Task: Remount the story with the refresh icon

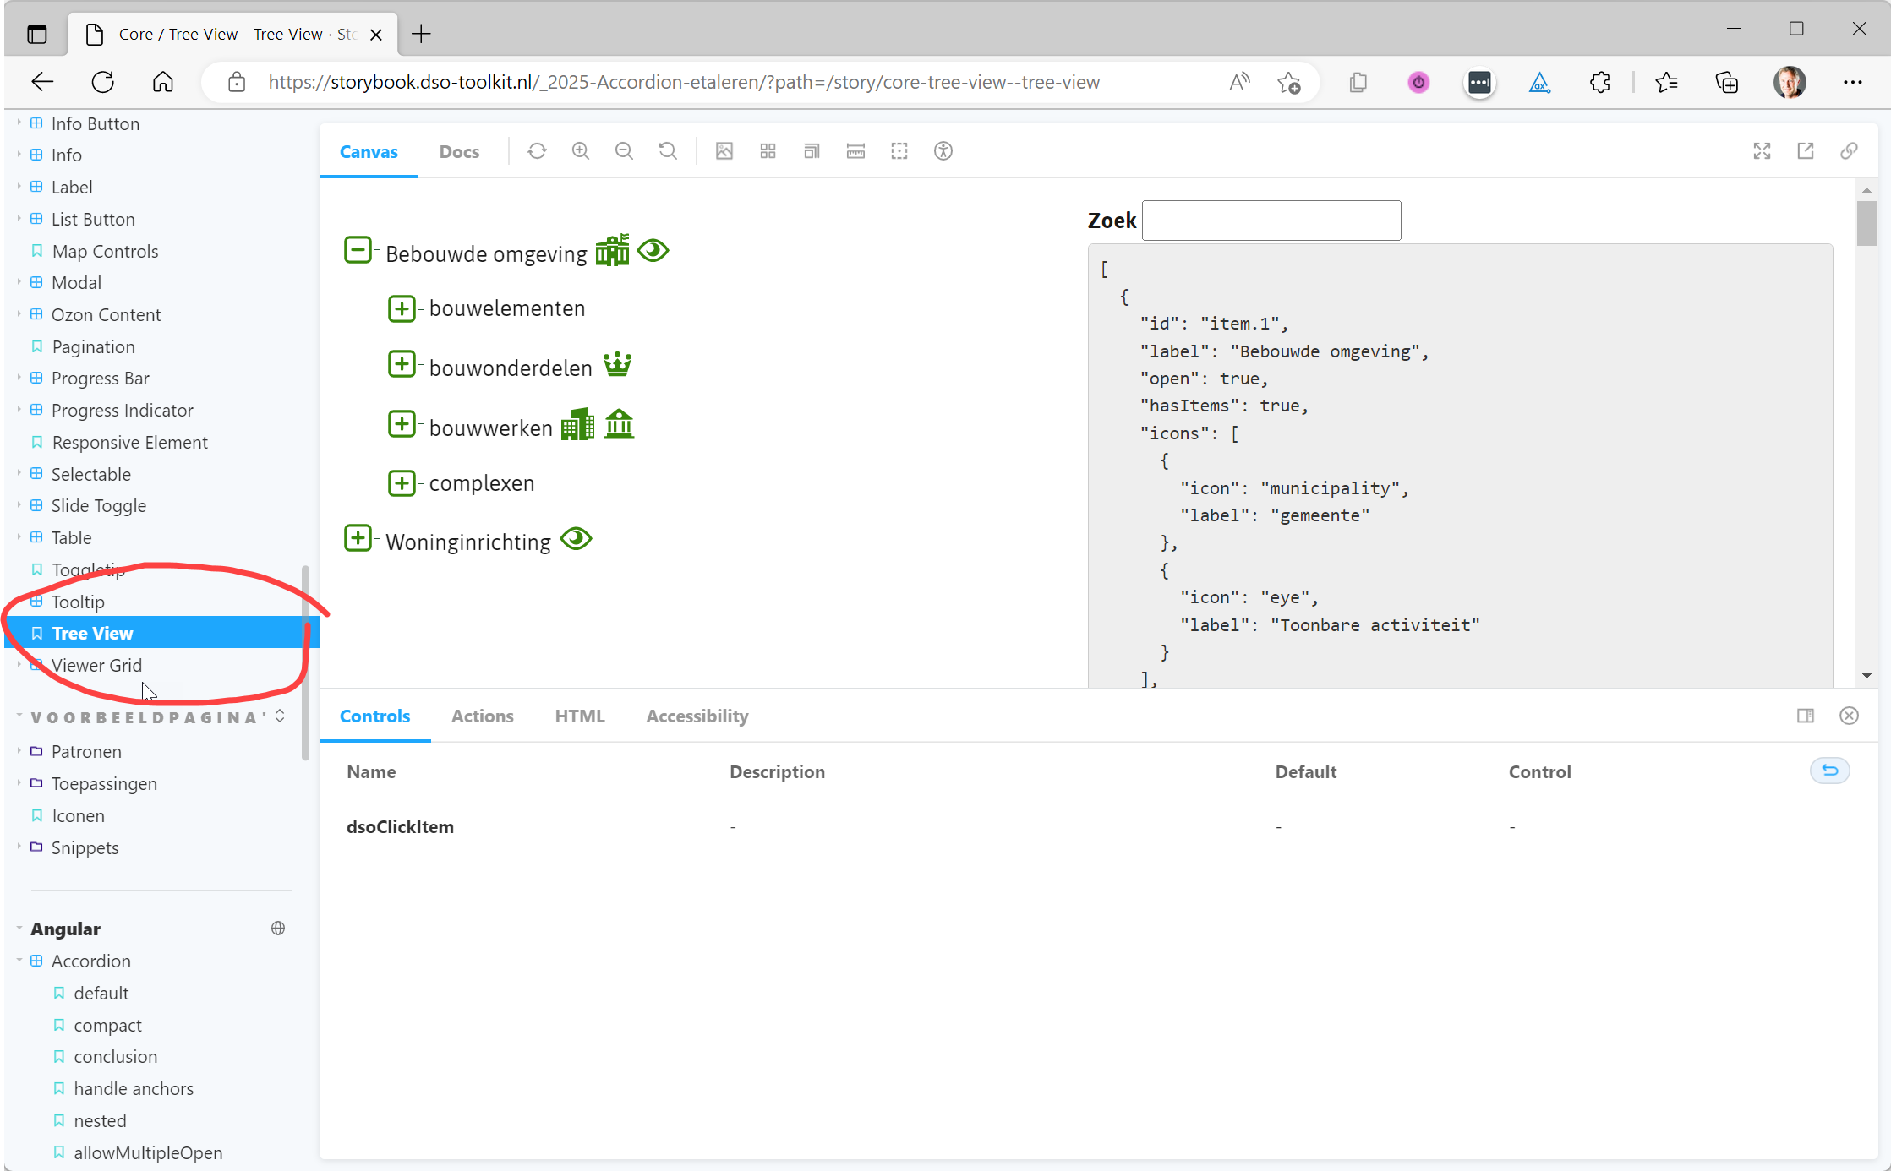Action: tap(537, 150)
